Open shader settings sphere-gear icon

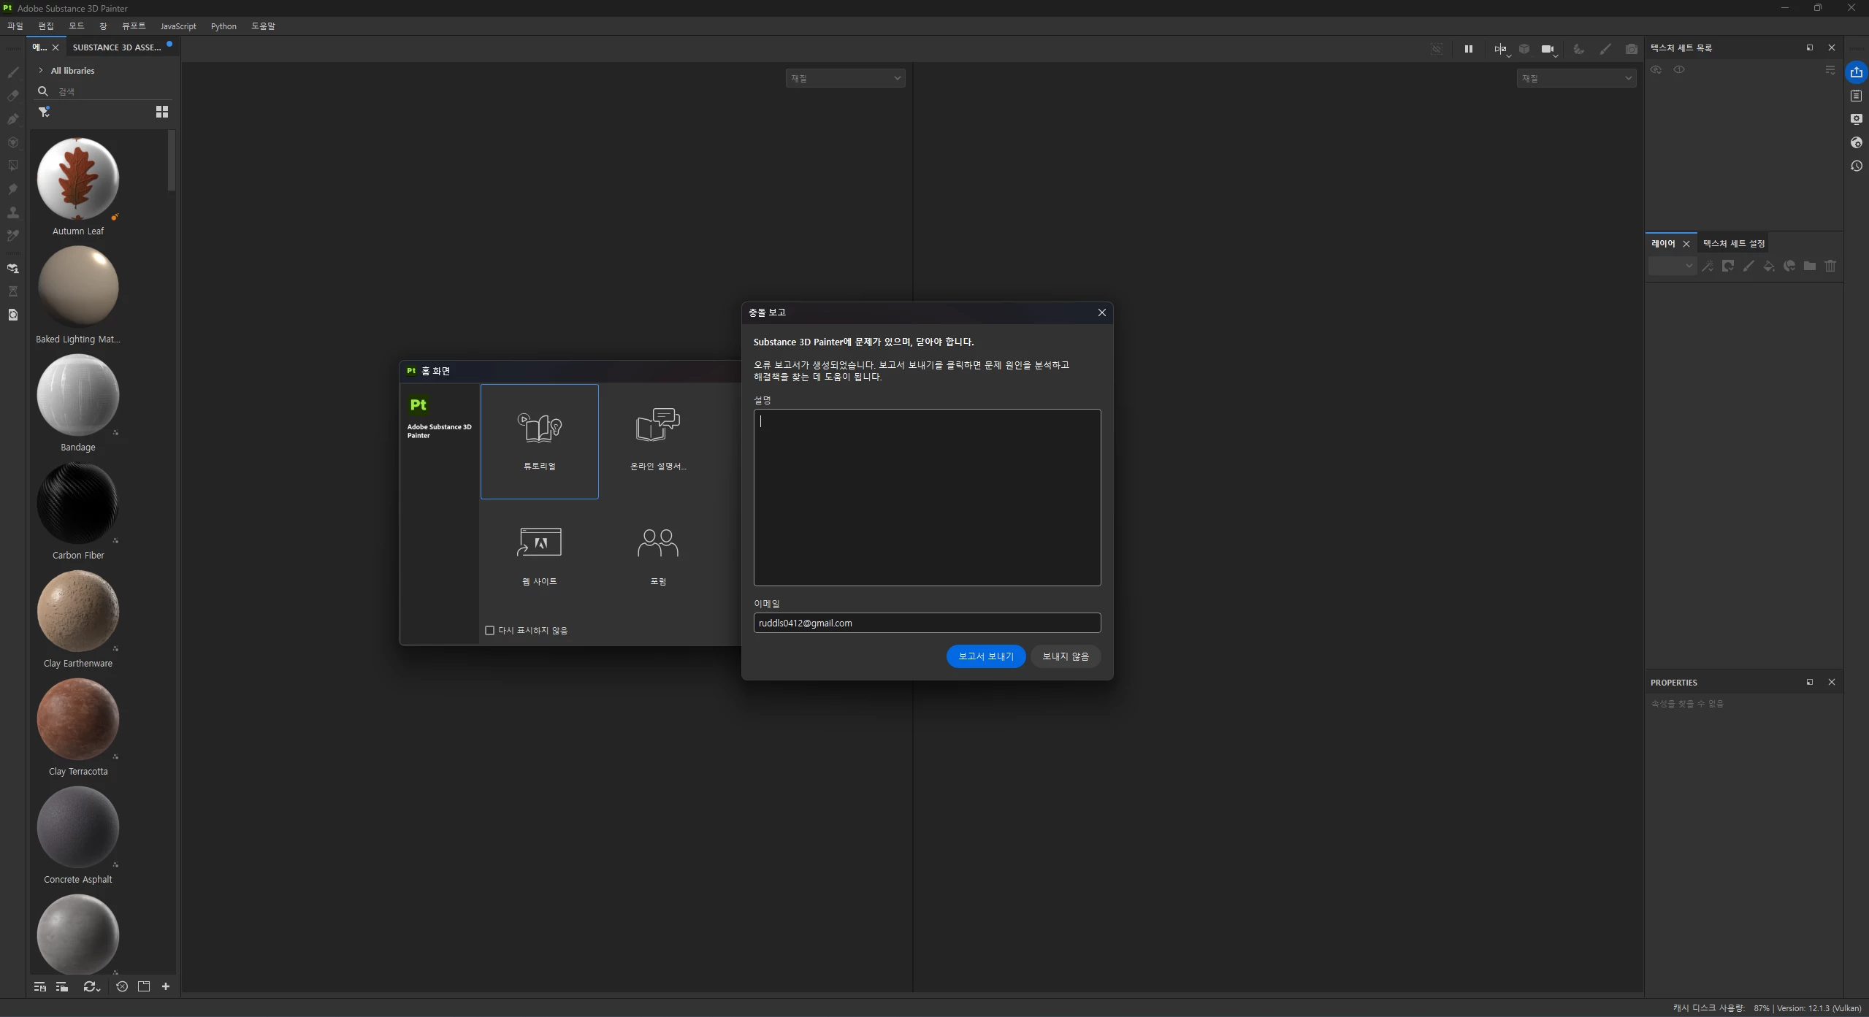[x=1856, y=142]
